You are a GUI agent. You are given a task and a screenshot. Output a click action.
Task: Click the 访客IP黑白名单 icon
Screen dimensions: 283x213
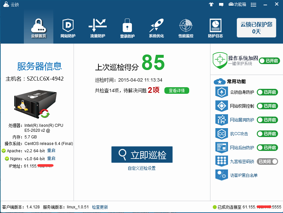click(221, 175)
